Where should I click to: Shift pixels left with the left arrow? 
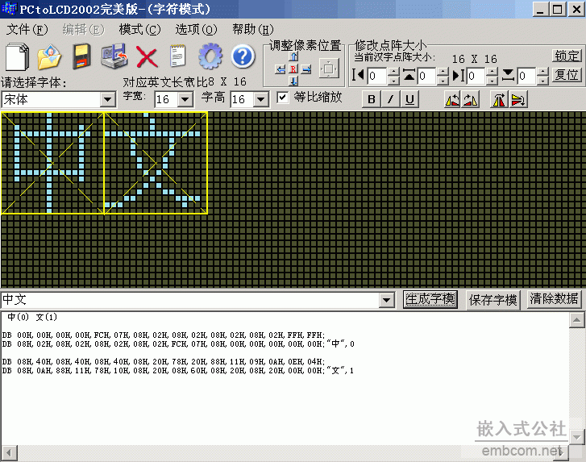281,69
